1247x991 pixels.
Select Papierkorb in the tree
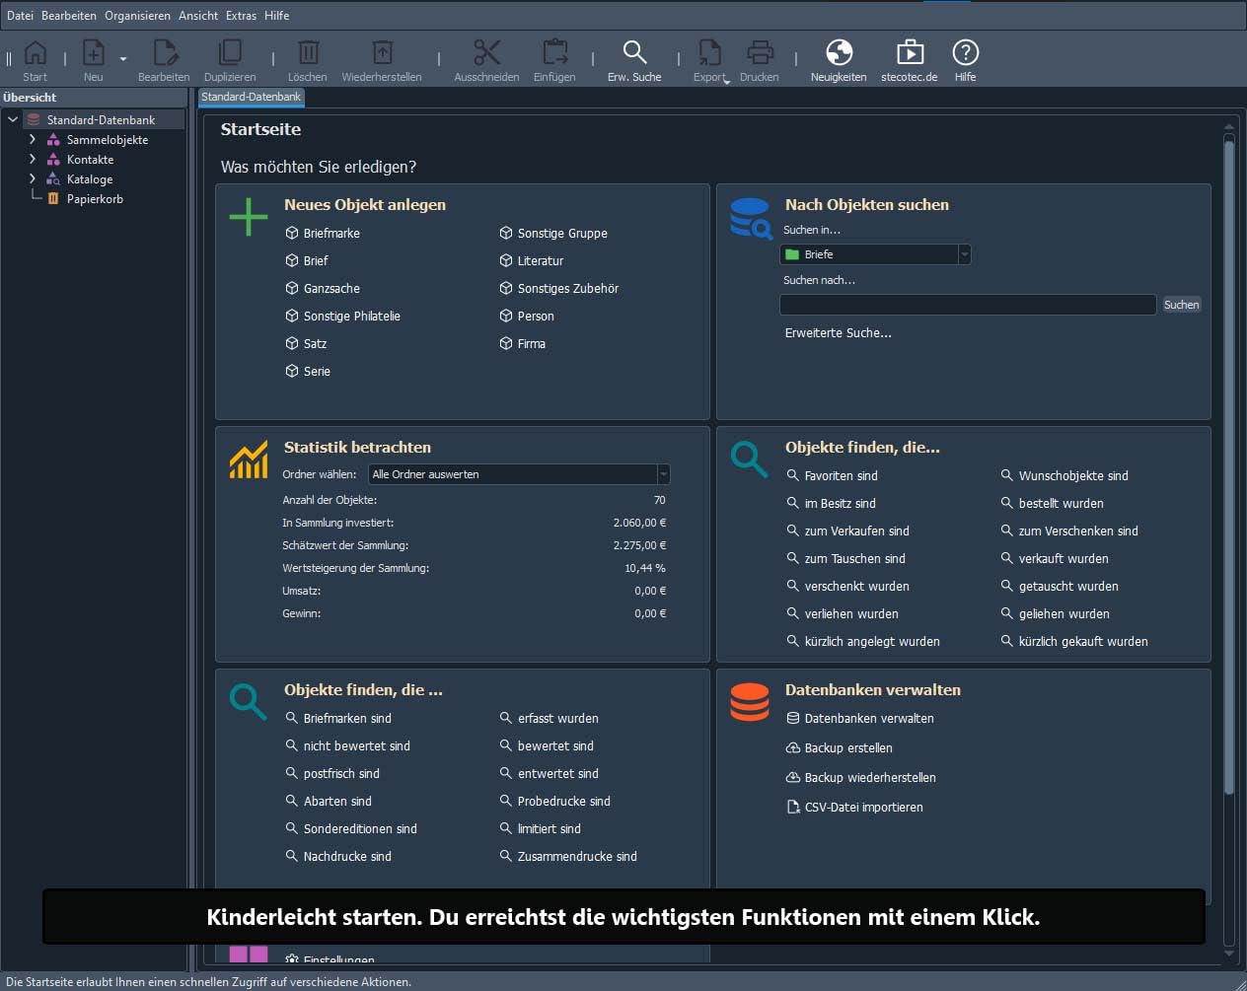tap(95, 198)
